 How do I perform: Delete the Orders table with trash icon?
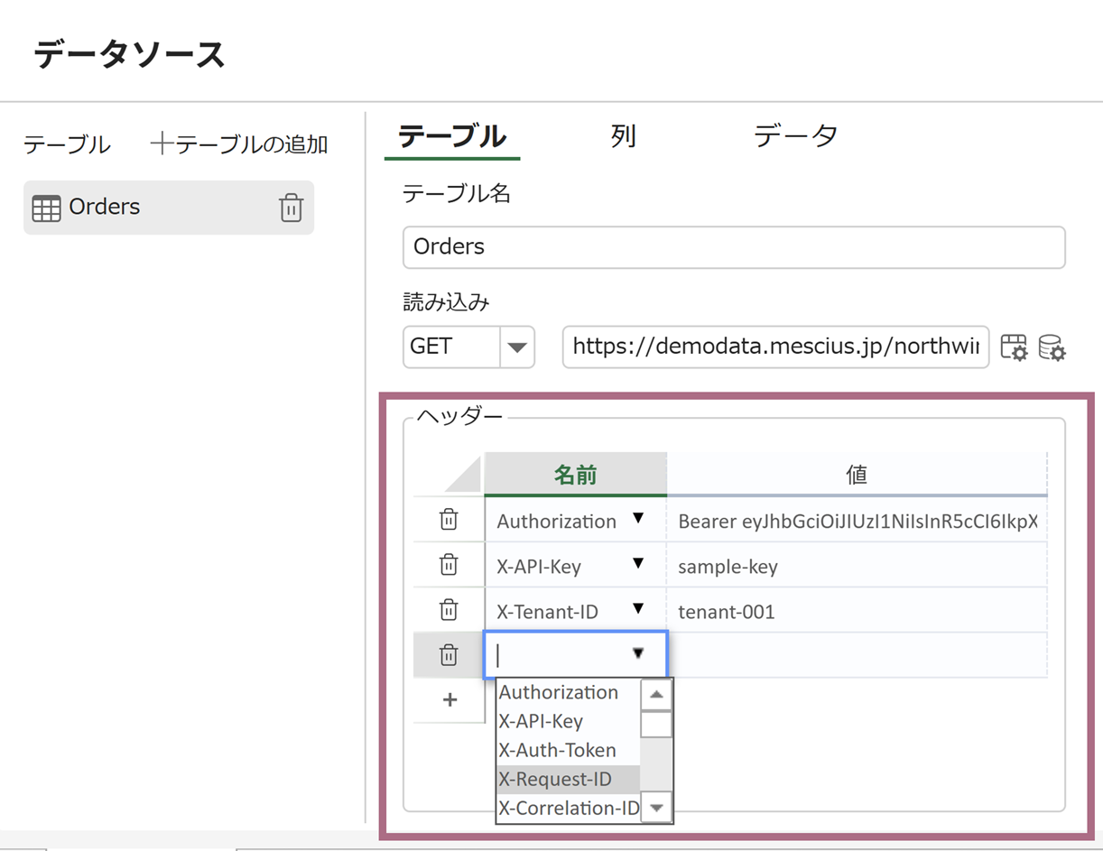pyautogui.click(x=291, y=208)
